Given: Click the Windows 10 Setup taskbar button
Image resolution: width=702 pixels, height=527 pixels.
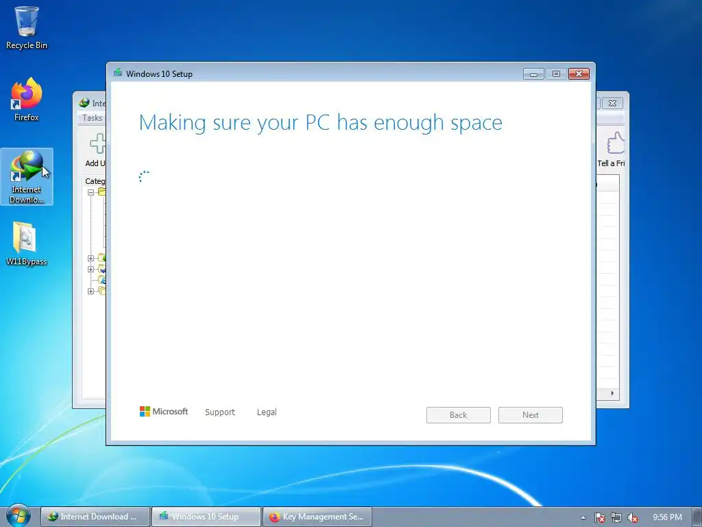Looking at the screenshot, I should pos(206,517).
